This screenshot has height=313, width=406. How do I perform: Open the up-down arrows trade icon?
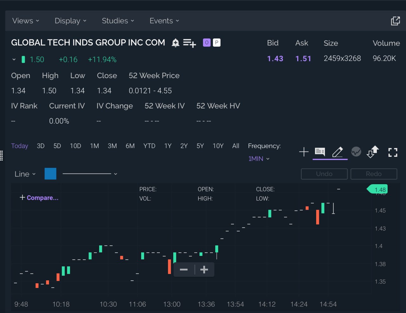click(x=373, y=152)
